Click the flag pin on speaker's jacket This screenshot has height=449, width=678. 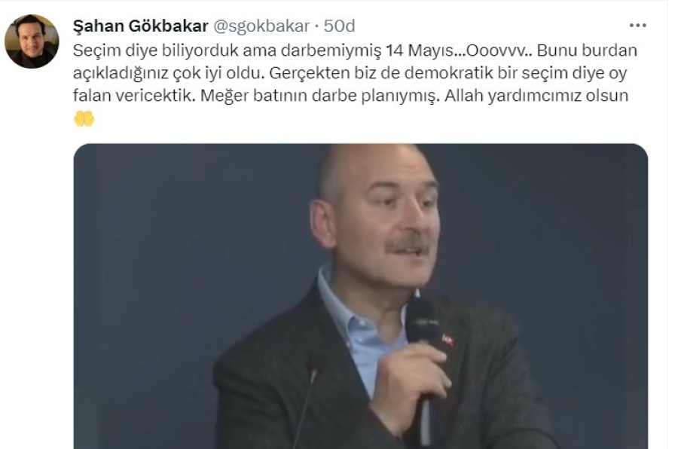448,340
